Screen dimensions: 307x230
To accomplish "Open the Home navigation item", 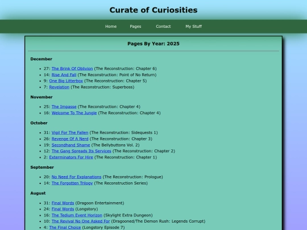I will pyautogui.click(x=111, y=26).
